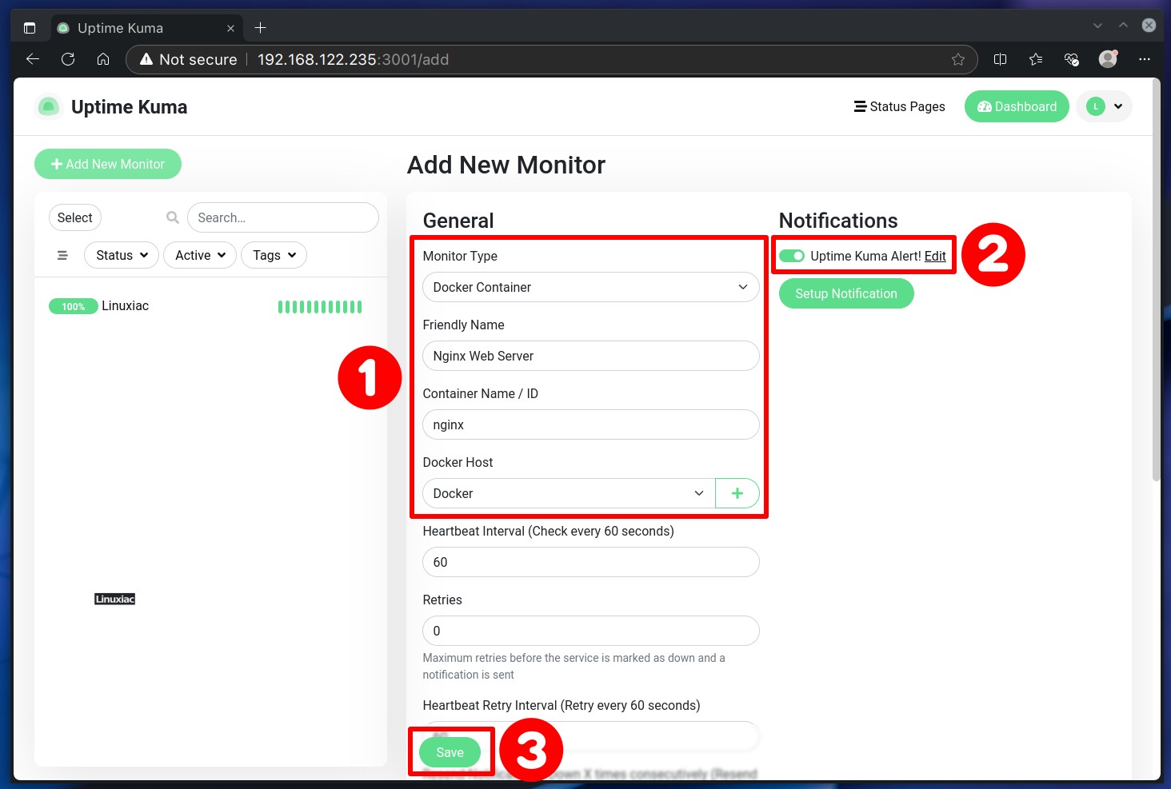1171x789 pixels.
Task: Open the user profile dropdown menu
Action: click(x=1104, y=106)
